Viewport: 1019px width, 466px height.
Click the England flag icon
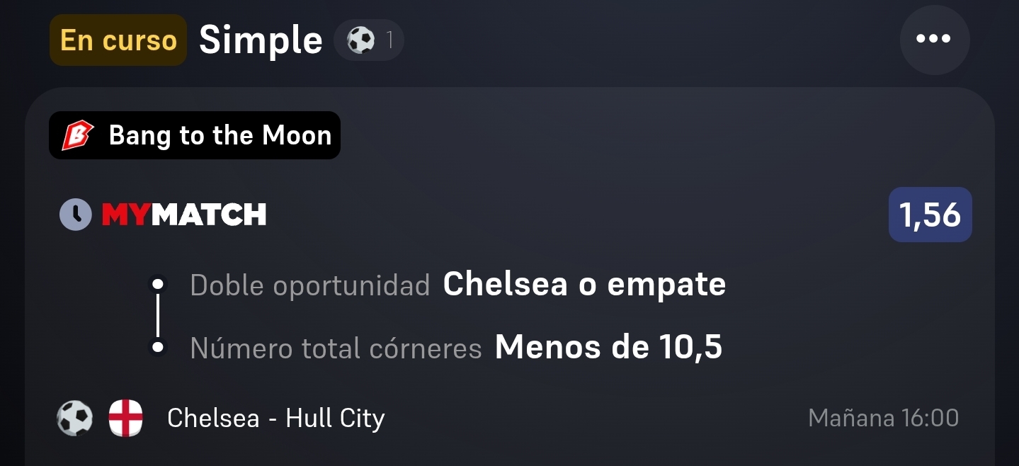[126, 418]
